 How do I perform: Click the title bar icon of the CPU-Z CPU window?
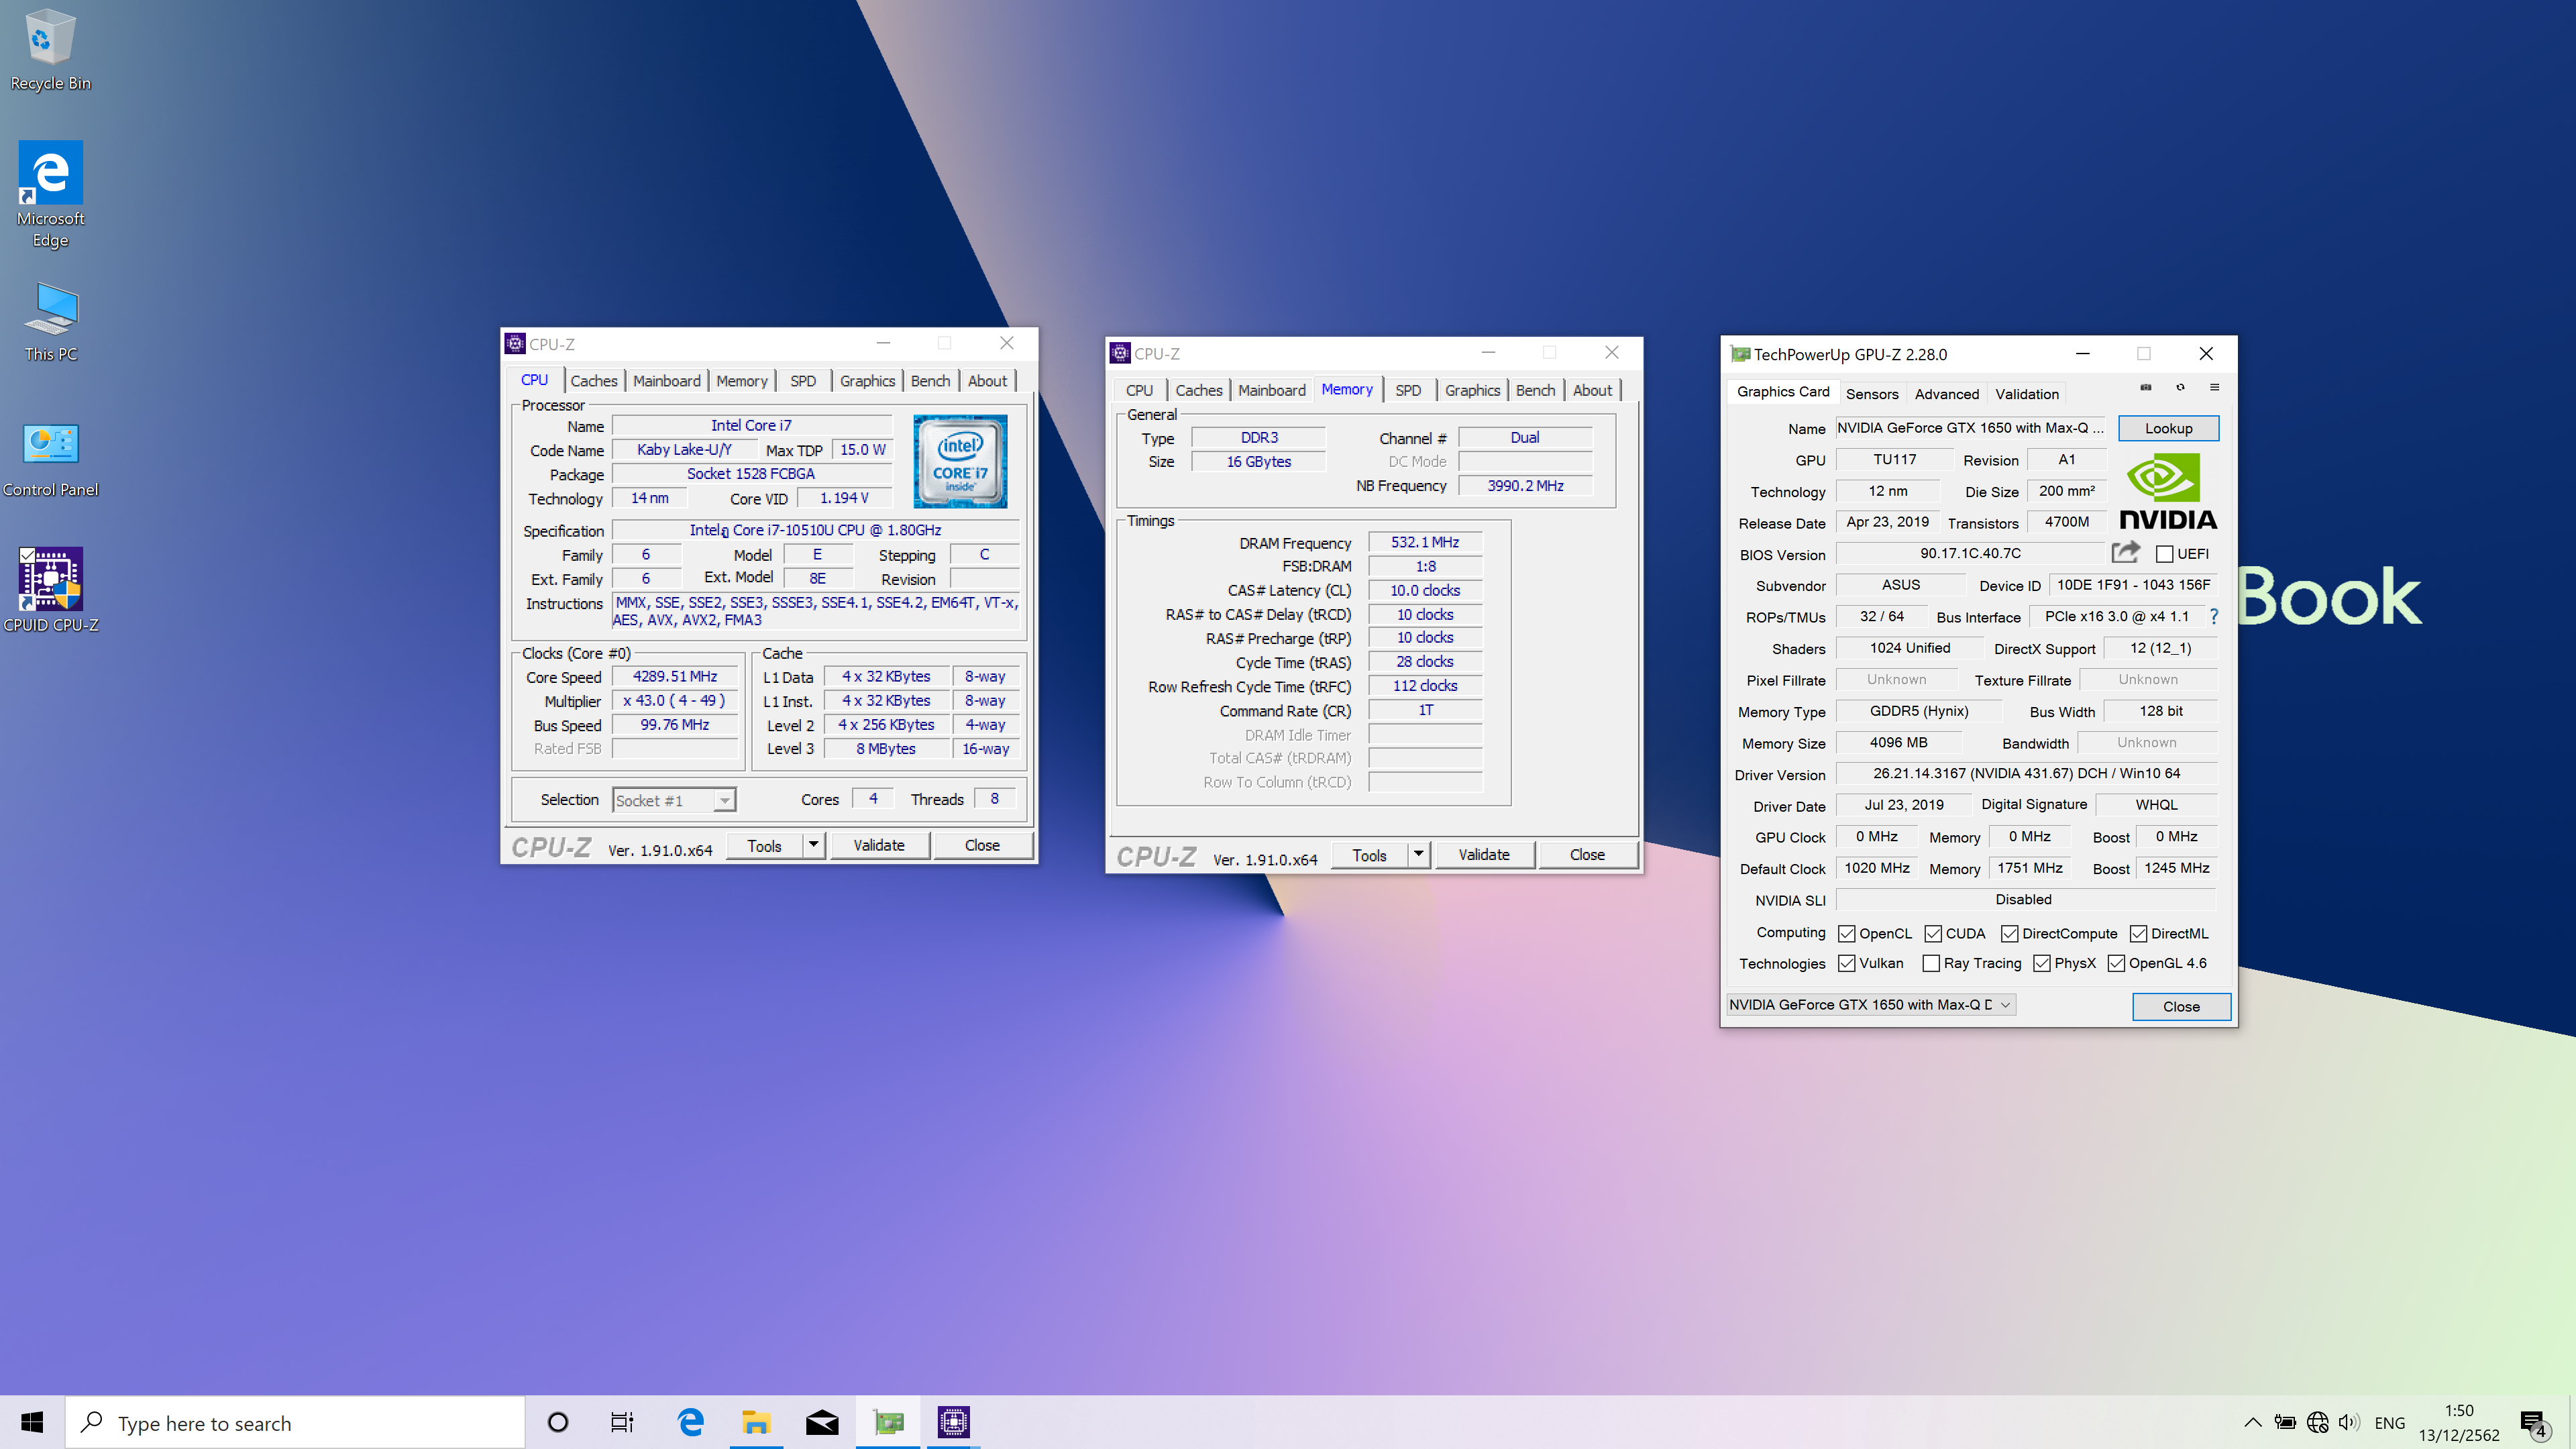pyautogui.click(x=515, y=344)
